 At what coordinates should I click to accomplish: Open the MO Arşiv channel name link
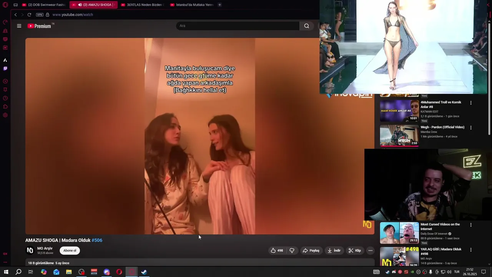click(x=45, y=249)
